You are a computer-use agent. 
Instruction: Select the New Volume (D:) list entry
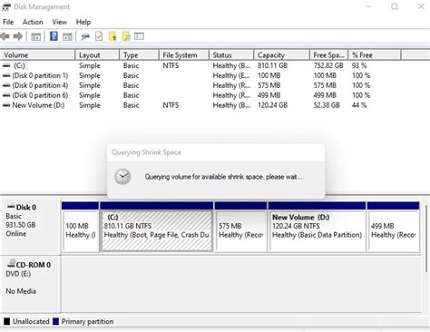click(38, 105)
